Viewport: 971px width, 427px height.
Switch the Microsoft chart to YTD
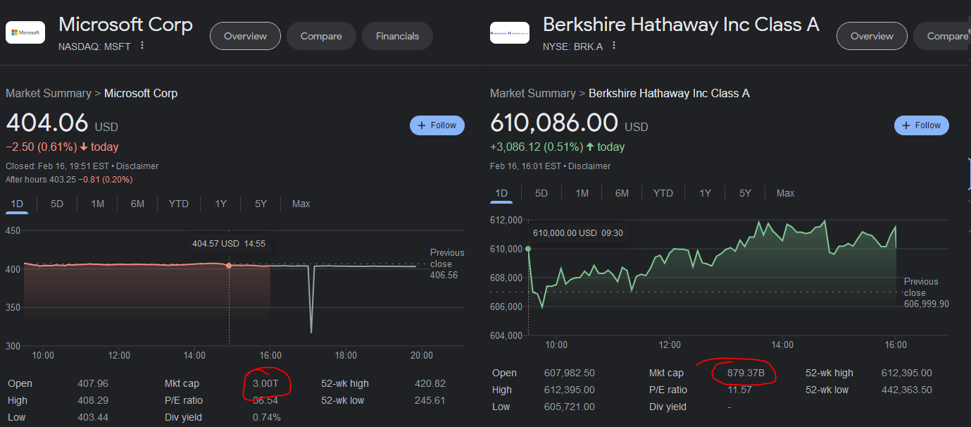[x=179, y=204]
